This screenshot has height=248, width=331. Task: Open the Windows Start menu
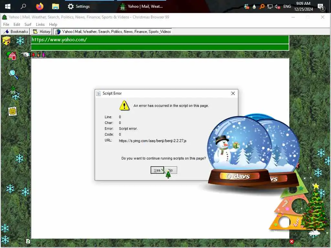tap(8, 6)
